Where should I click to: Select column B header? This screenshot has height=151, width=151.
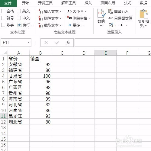coord(40,53)
